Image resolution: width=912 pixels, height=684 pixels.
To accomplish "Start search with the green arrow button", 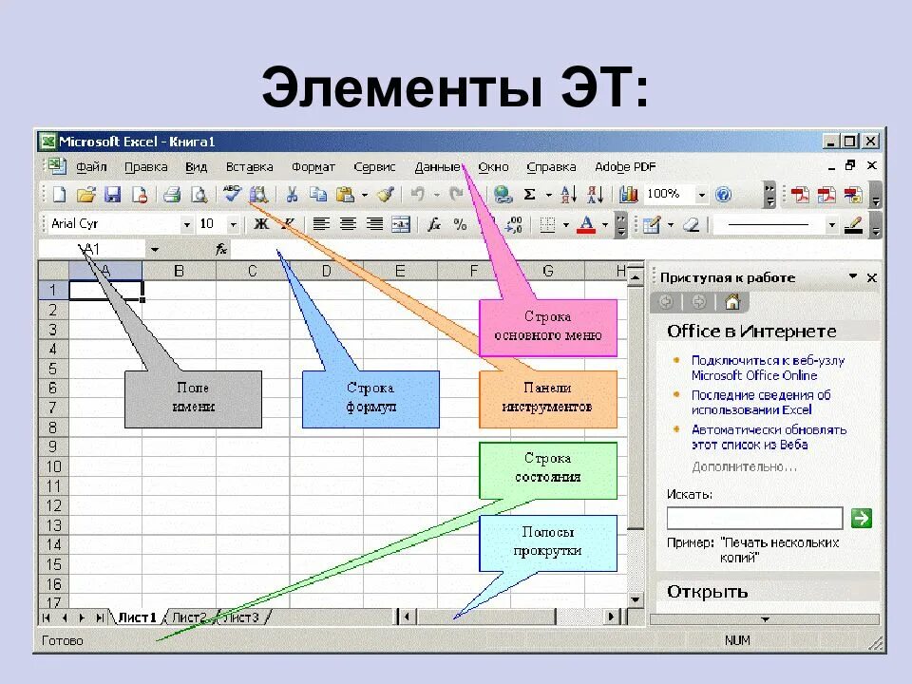I will tap(862, 518).
